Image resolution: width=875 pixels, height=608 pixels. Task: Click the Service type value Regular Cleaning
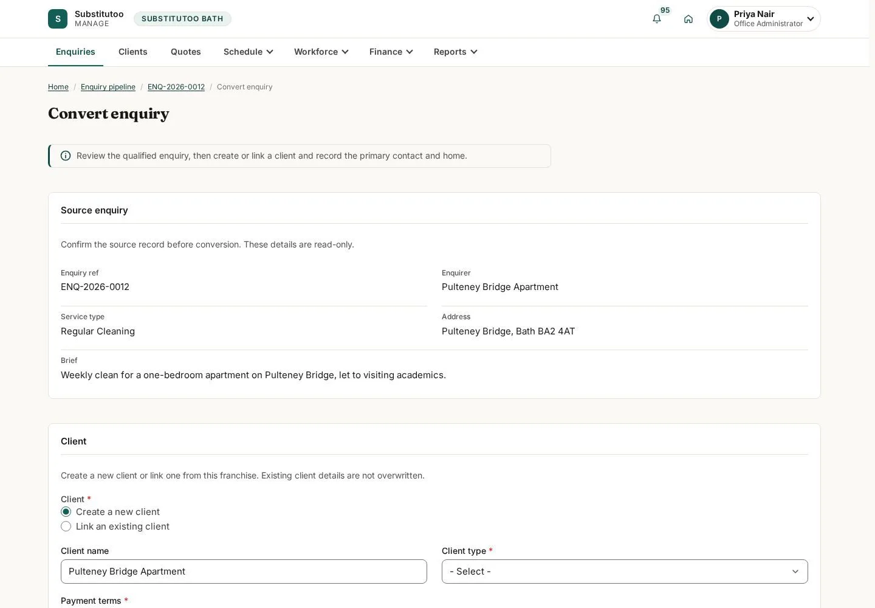pos(98,331)
